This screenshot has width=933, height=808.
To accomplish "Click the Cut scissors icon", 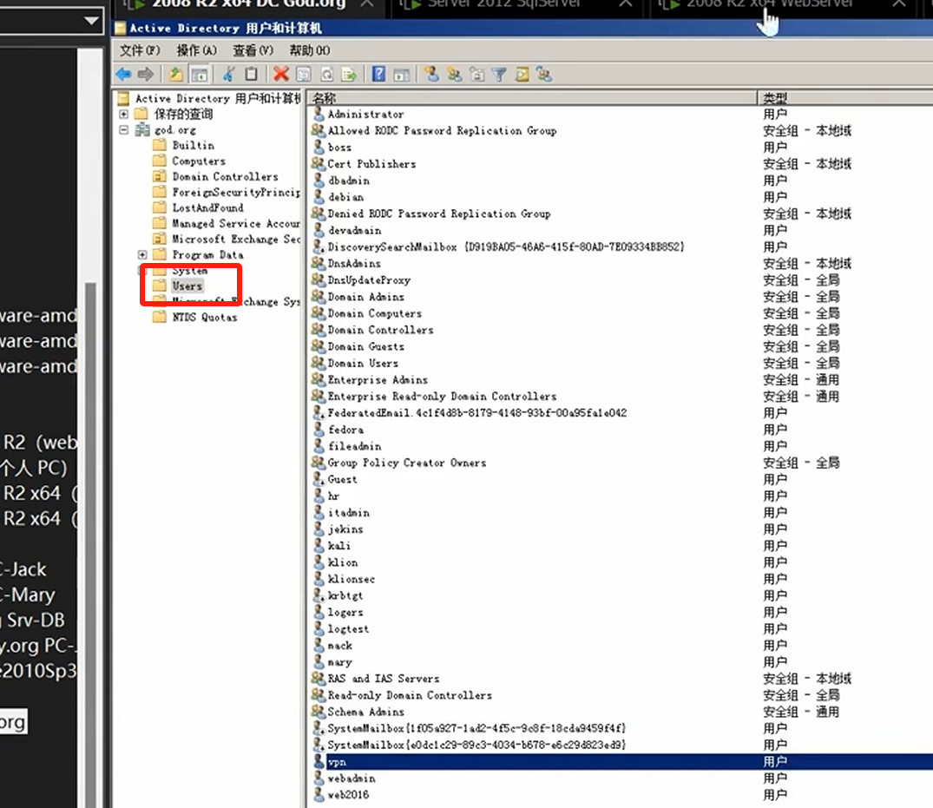I will pyautogui.click(x=228, y=75).
